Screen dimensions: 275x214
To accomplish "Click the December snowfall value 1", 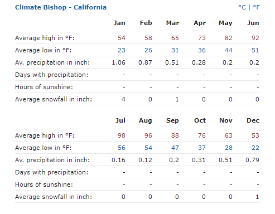I will 257,197.
